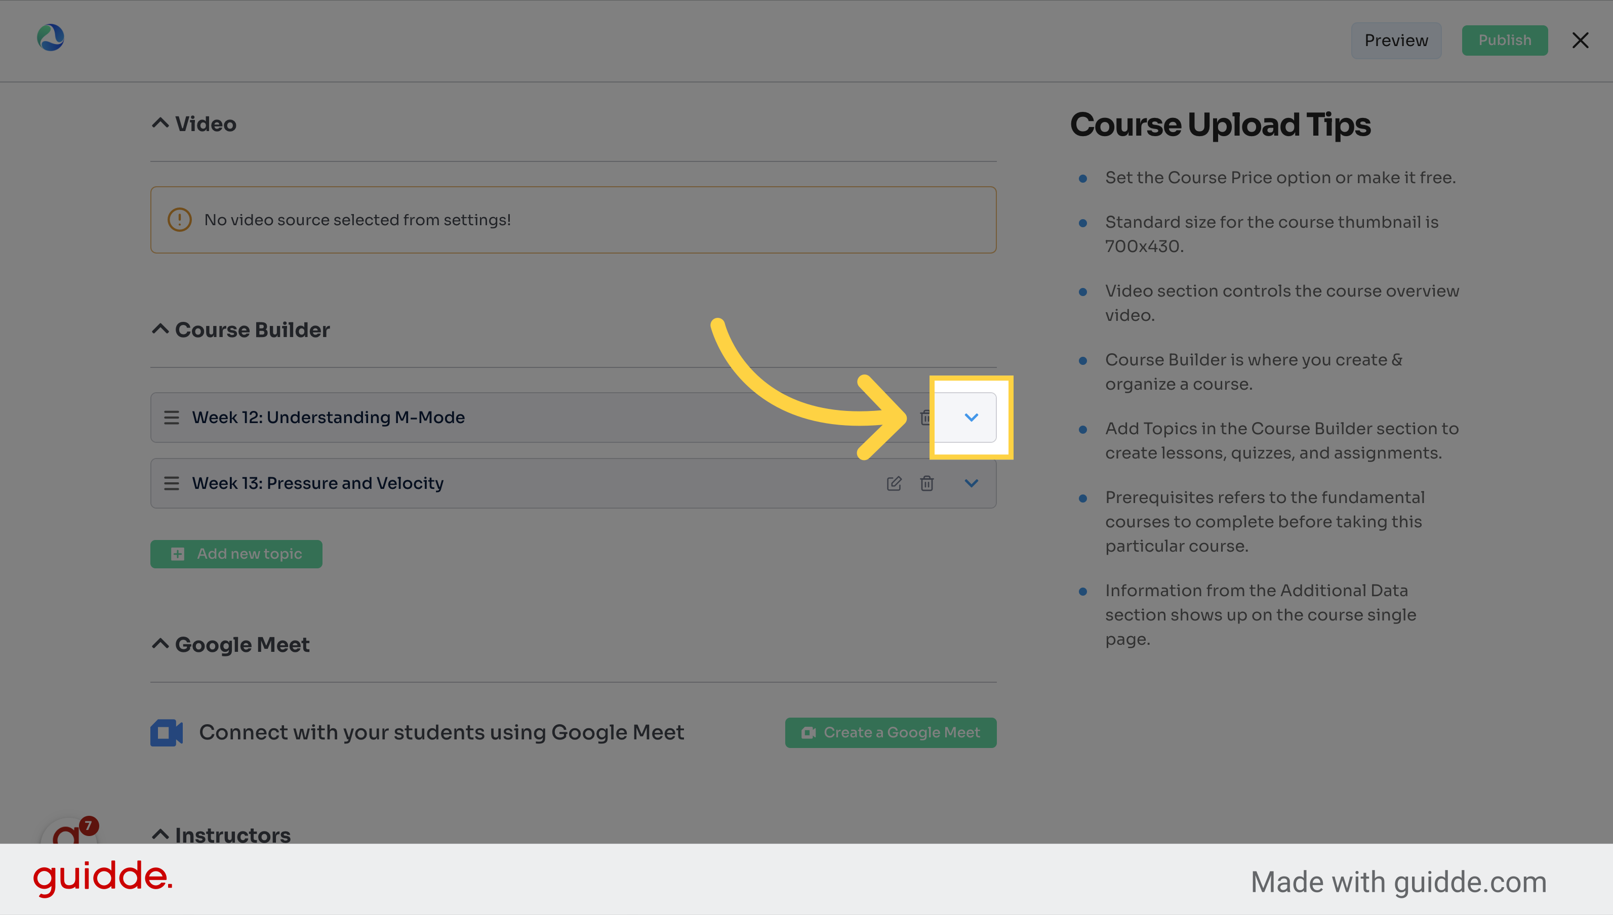Click the expand arrow for Week 13
Image resolution: width=1613 pixels, height=915 pixels.
971,483
